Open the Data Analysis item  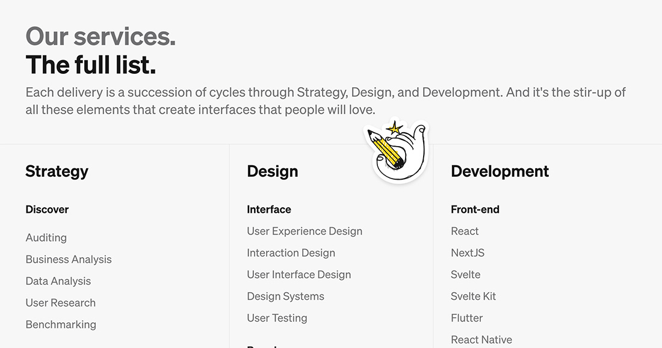point(58,281)
